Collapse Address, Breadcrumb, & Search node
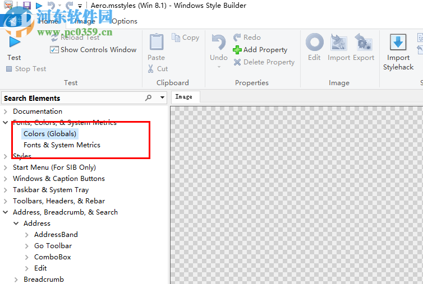 coord(6,212)
